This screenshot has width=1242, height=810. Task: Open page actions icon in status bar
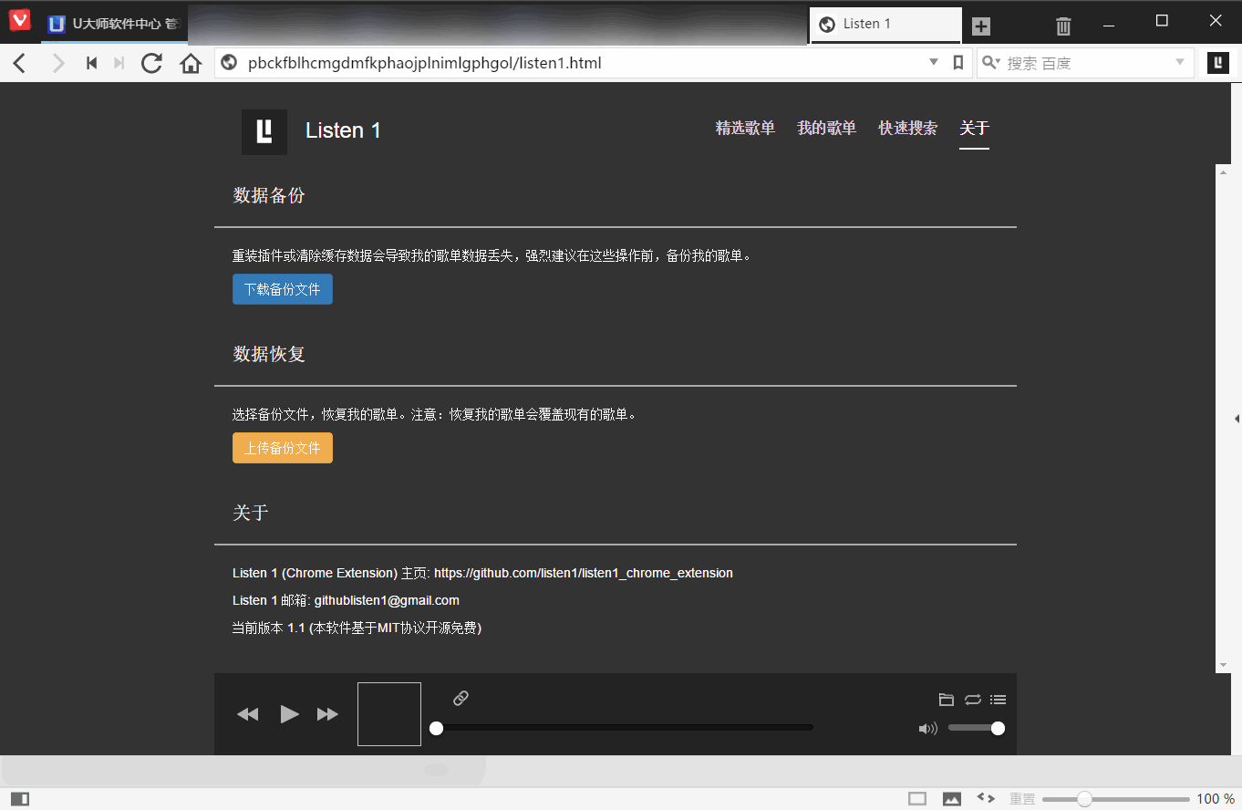pyautogui.click(x=986, y=798)
